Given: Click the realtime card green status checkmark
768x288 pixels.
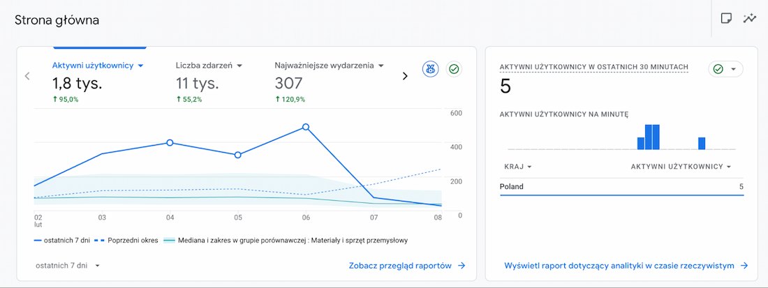Looking at the screenshot, I should [718, 69].
